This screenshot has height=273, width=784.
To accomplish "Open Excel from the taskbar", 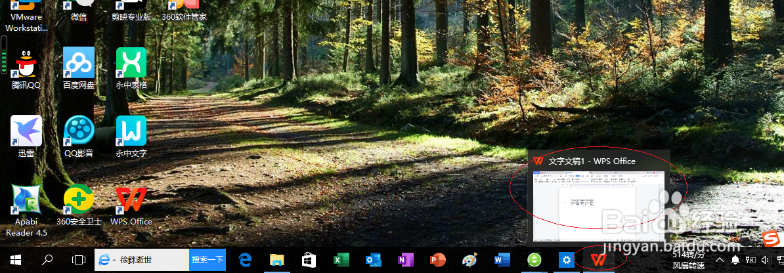I will (x=341, y=260).
